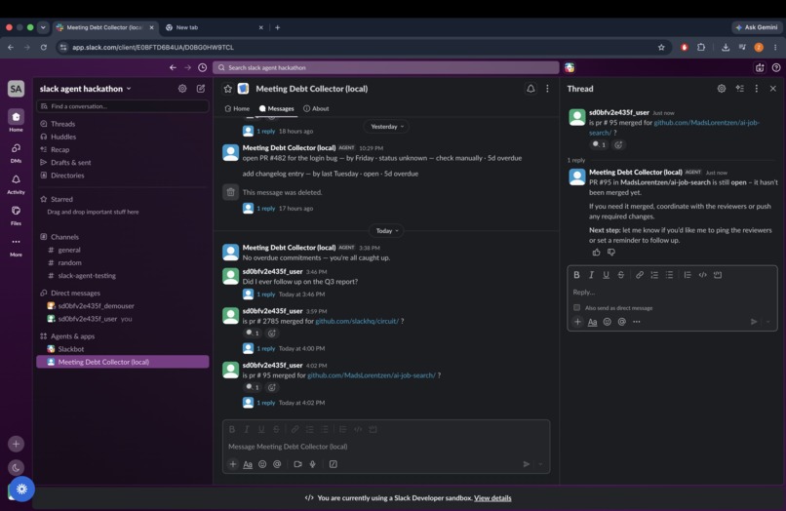Switch to the About tab
The height and width of the screenshot is (511, 786).
point(316,108)
